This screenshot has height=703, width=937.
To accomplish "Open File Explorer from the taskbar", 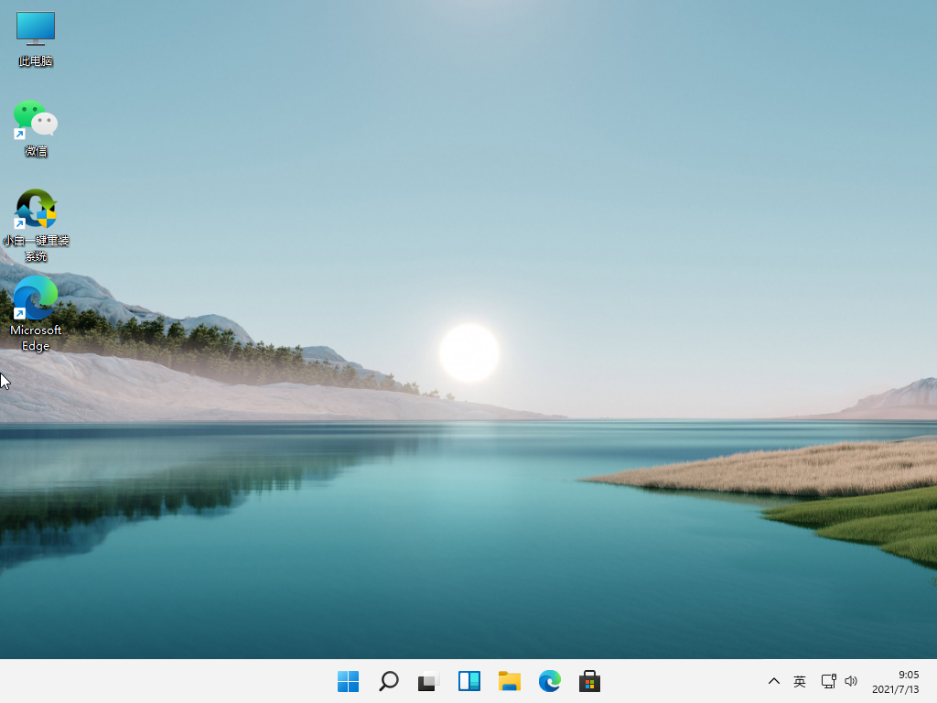I will pos(509,681).
